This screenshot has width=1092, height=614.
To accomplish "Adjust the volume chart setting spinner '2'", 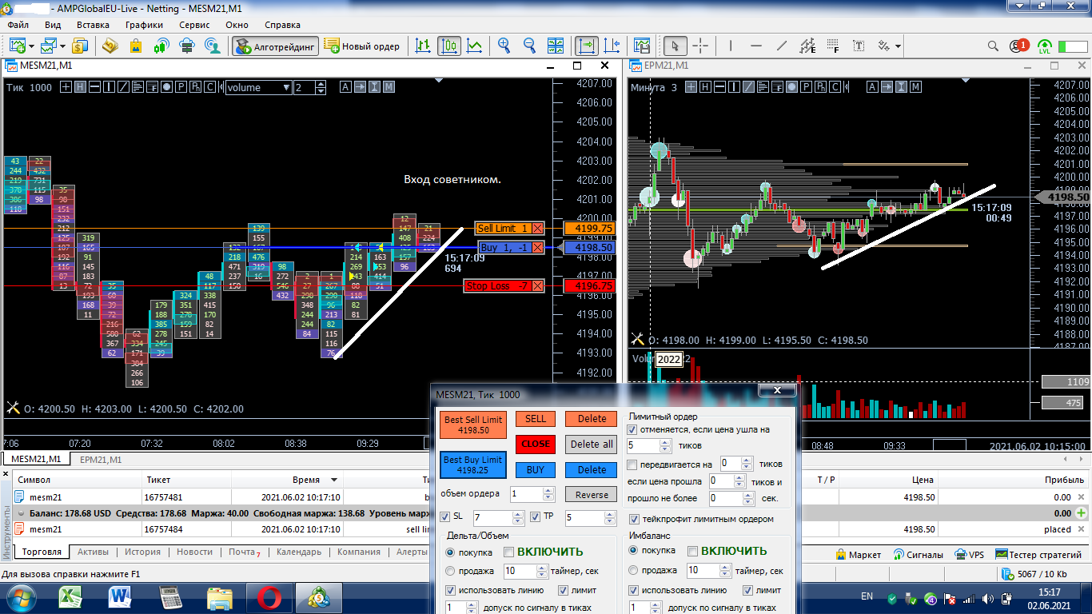I will coord(321,88).
